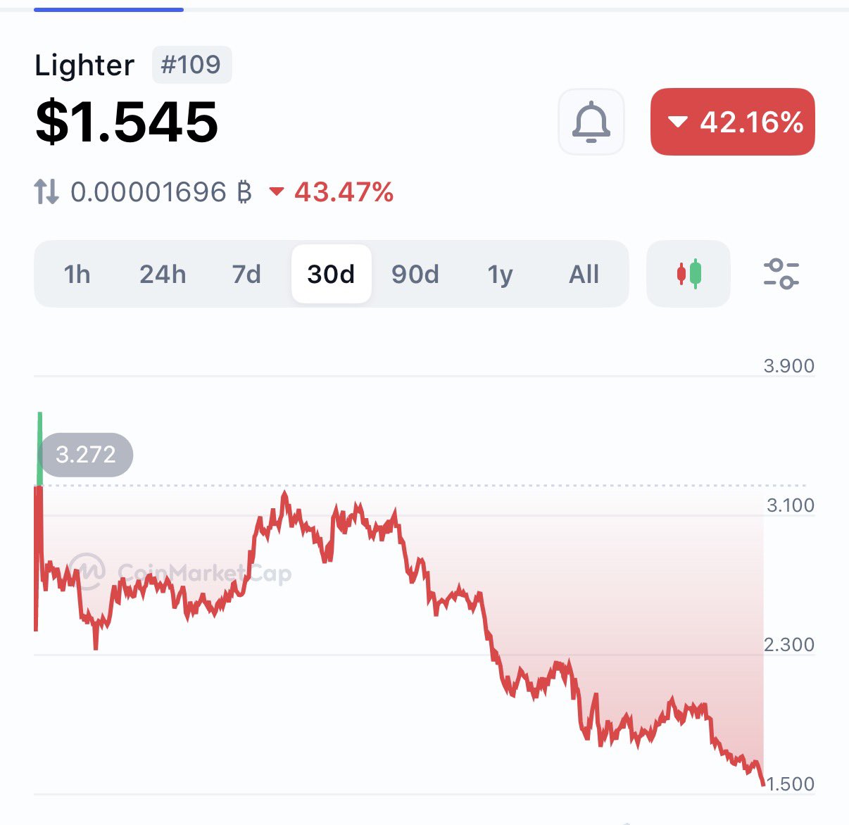The image size is (849, 825).
Task: Switch chart to 24h range
Action: (163, 274)
